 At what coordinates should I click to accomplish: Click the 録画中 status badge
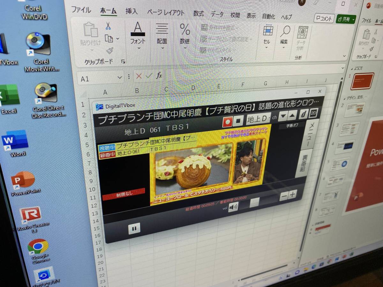(107, 155)
